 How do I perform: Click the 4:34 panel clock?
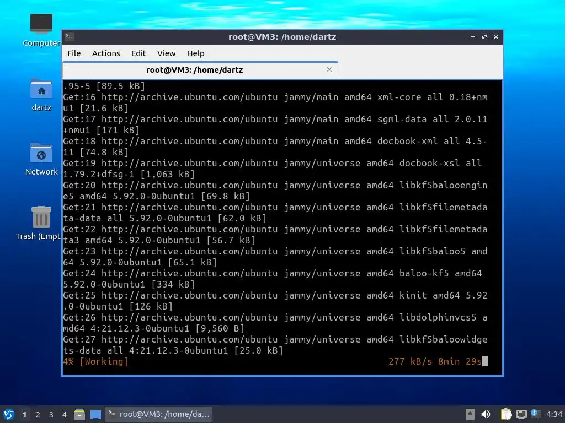click(x=554, y=414)
